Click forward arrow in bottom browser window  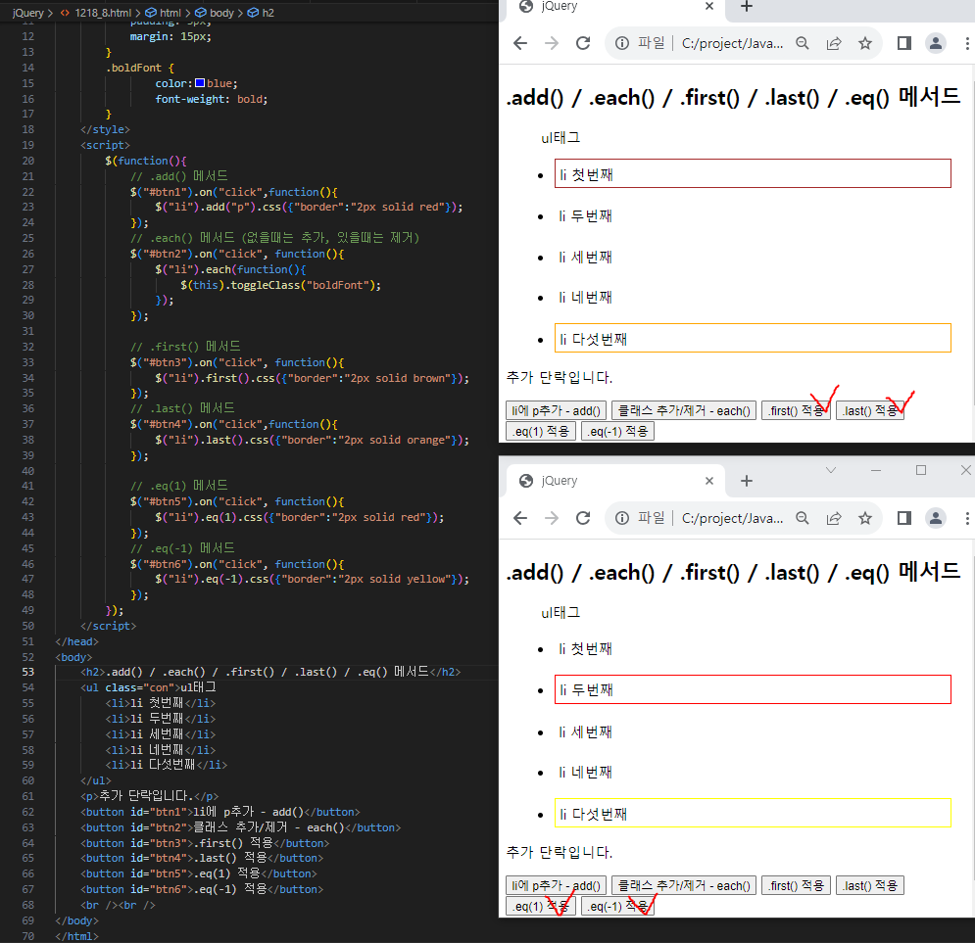552,518
